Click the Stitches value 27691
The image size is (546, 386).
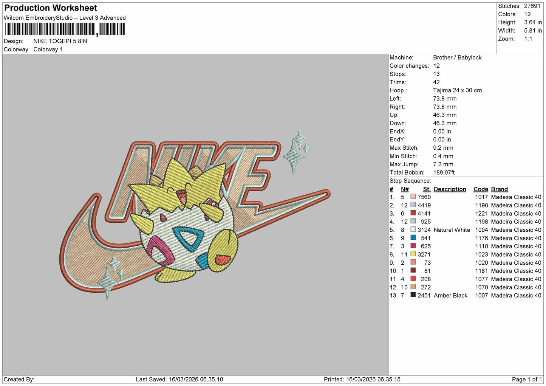coord(532,6)
